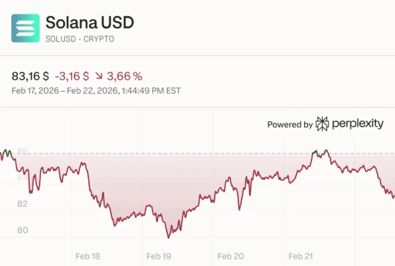
Task: Select the Feb 19 date axis label
Action: coord(159,256)
